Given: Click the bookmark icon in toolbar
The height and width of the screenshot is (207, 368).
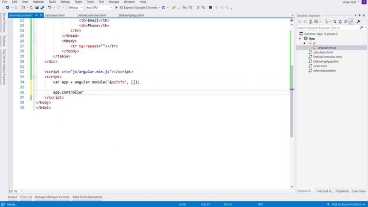Looking at the screenshot, I should click(210, 7).
